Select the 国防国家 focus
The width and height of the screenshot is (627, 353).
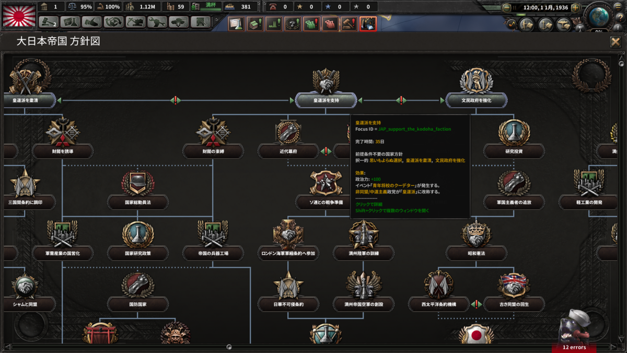(x=138, y=304)
